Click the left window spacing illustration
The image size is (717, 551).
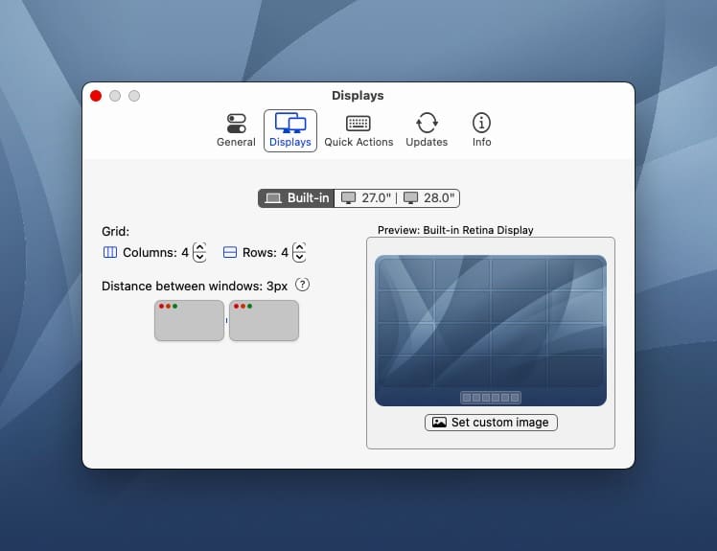(189, 321)
